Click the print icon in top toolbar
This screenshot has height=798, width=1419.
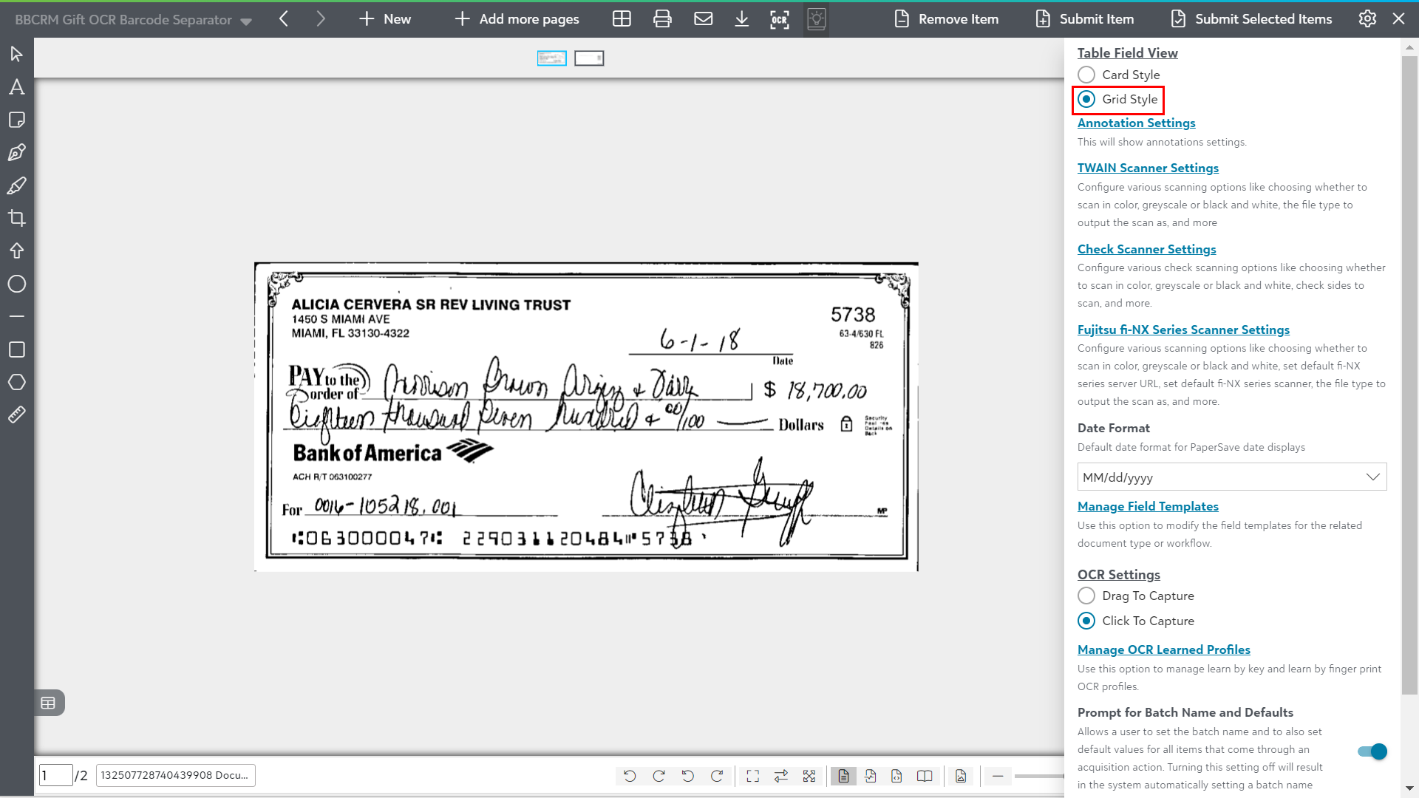click(x=662, y=19)
